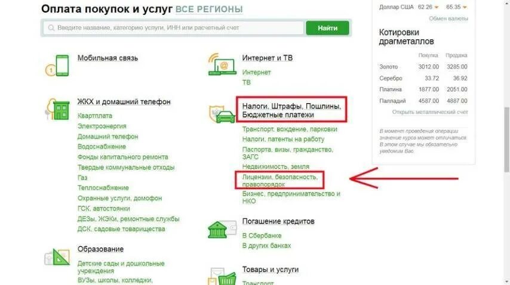Select Фонды капитального ремонта link
Screen dimensions: 510x285
pyautogui.click(x=122, y=157)
